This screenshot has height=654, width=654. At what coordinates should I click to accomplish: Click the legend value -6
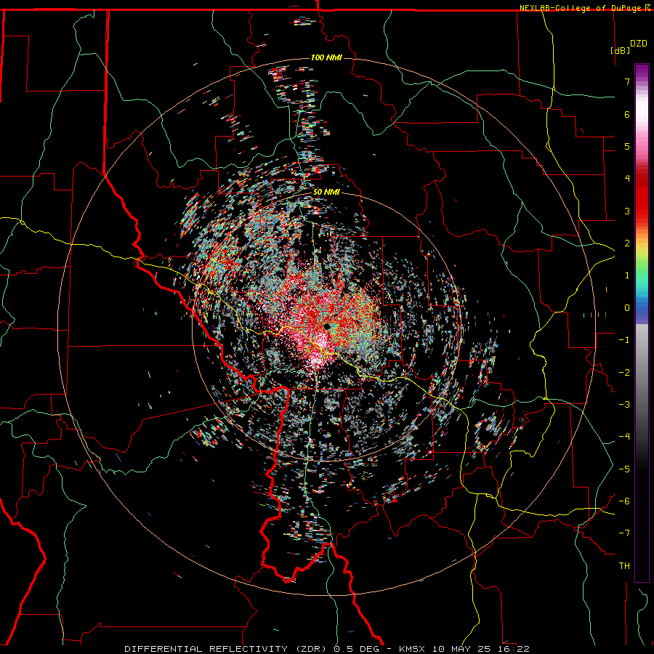tap(624, 501)
